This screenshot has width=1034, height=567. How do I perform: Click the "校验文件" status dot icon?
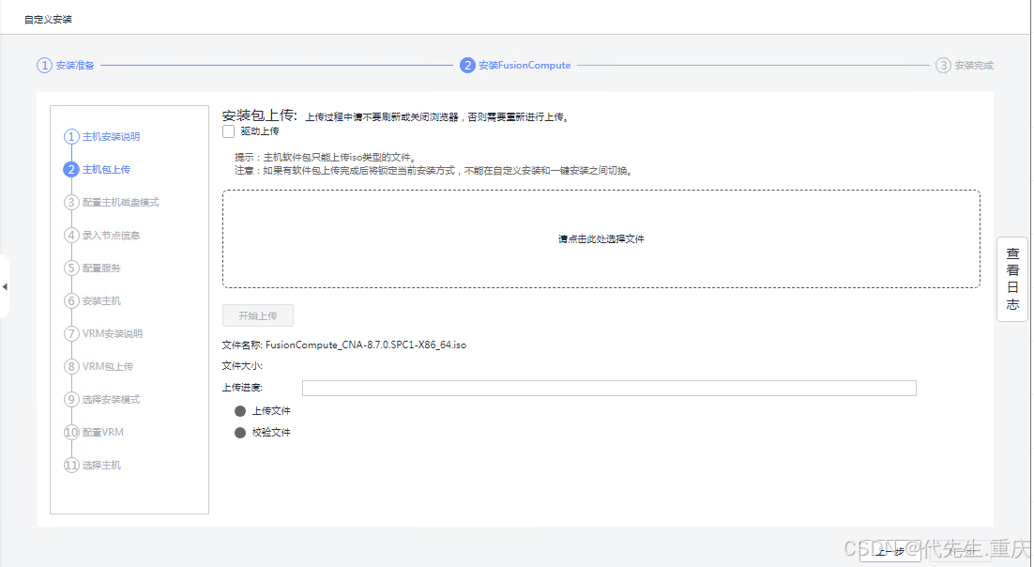tap(240, 432)
